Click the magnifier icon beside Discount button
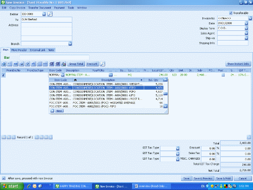Viewport: 253px width, 190px height. point(102,64)
